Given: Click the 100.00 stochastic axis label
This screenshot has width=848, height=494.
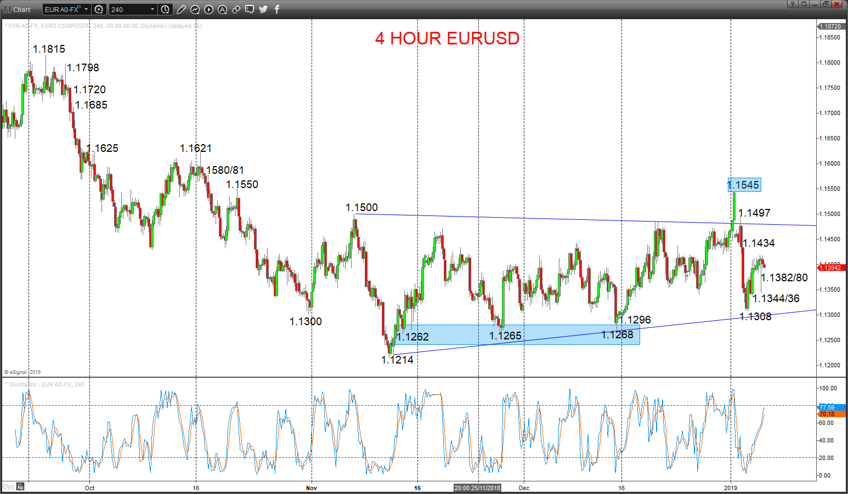Looking at the screenshot, I should pos(828,388).
